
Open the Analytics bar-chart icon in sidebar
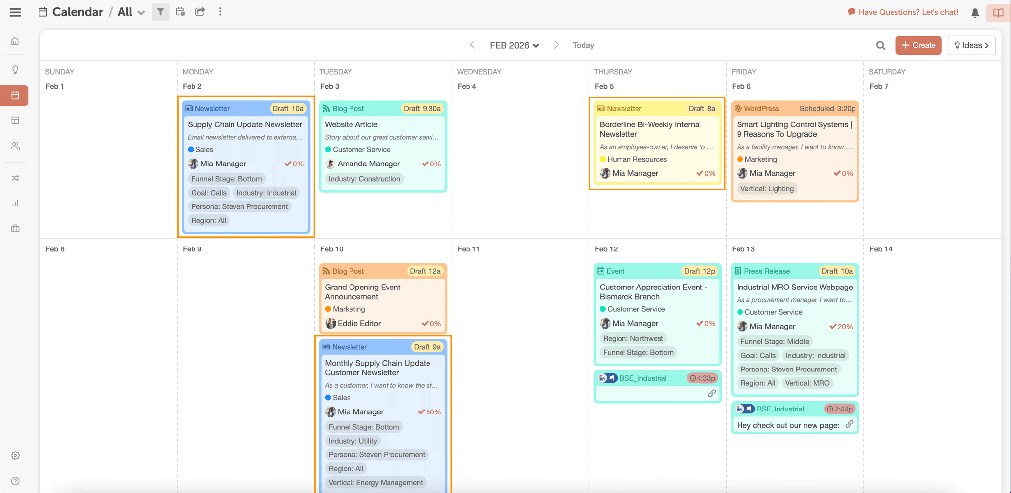pyautogui.click(x=15, y=203)
